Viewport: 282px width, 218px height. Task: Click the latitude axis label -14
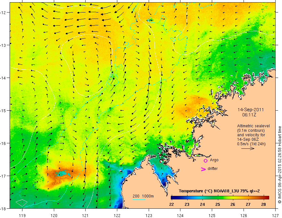tap(4, 78)
